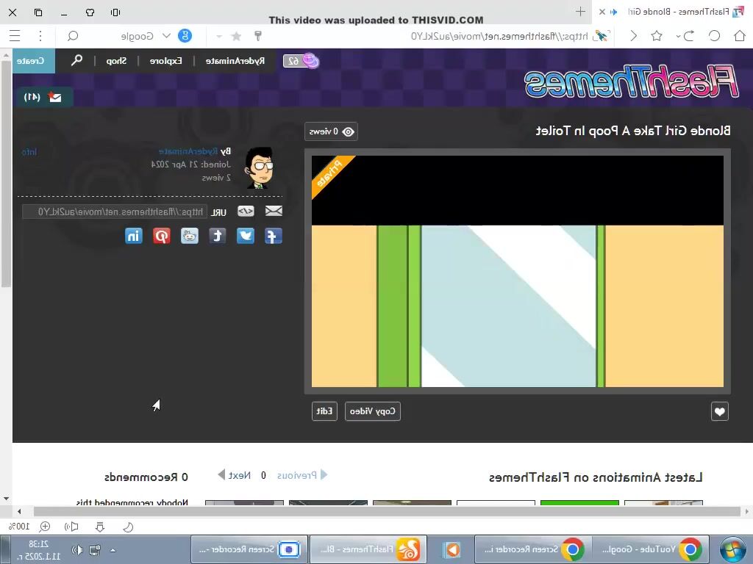Open the browser hamburger menu
Image resolution: width=753 pixels, height=564 pixels.
tap(15, 36)
